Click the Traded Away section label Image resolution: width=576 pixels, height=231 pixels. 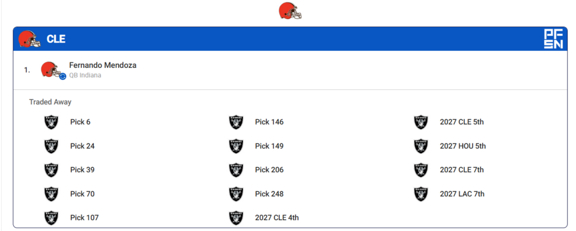[50, 102]
